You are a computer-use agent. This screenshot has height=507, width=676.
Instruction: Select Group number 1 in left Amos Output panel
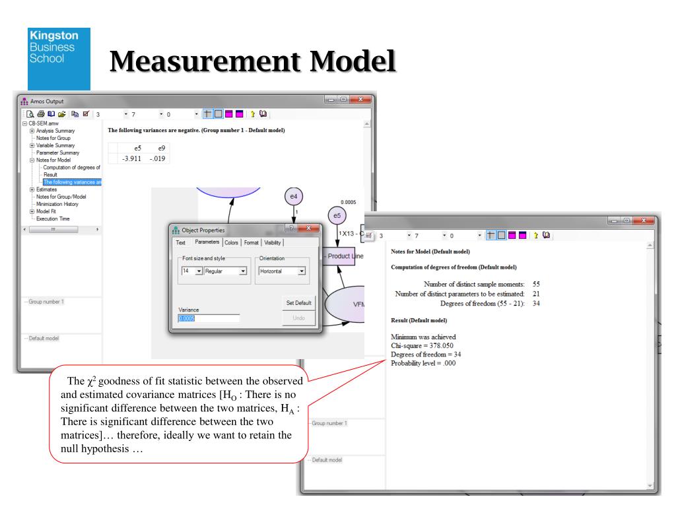(46, 302)
